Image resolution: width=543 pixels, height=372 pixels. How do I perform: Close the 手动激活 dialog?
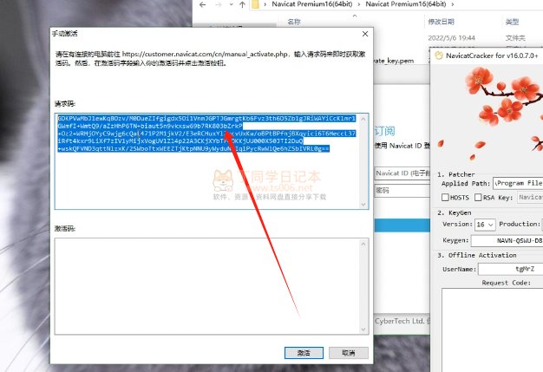(365, 34)
